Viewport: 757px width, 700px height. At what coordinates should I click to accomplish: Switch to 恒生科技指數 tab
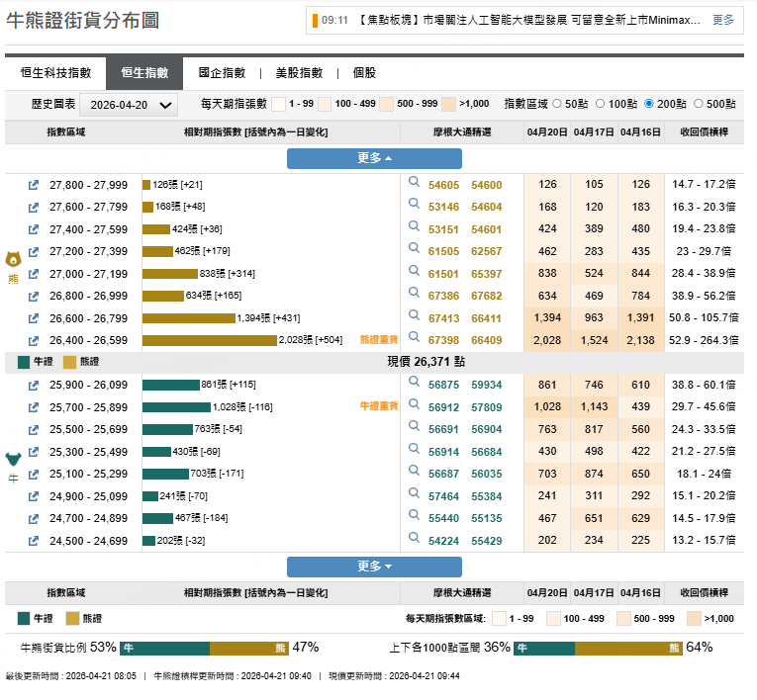pyautogui.click(x=55, y=73)
